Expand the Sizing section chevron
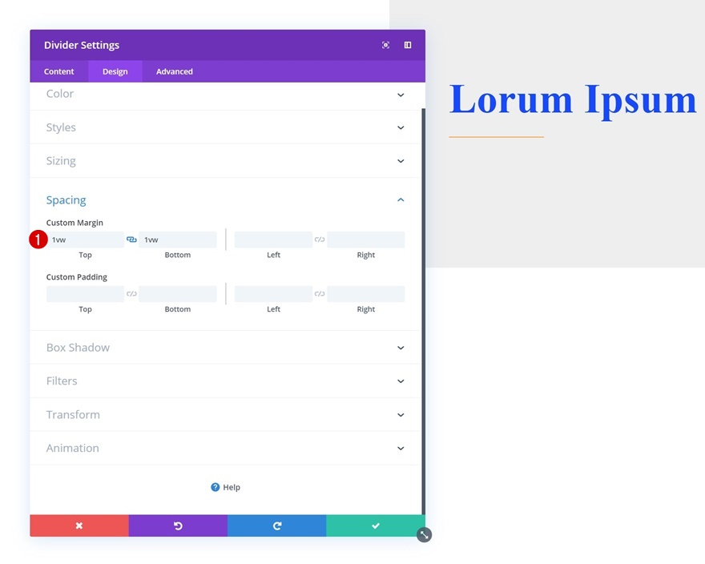Viewport: 705px width, 564px height. tap(401, 161)
